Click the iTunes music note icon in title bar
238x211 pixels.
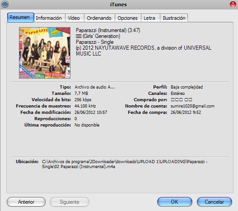click(x=5, y=4)
